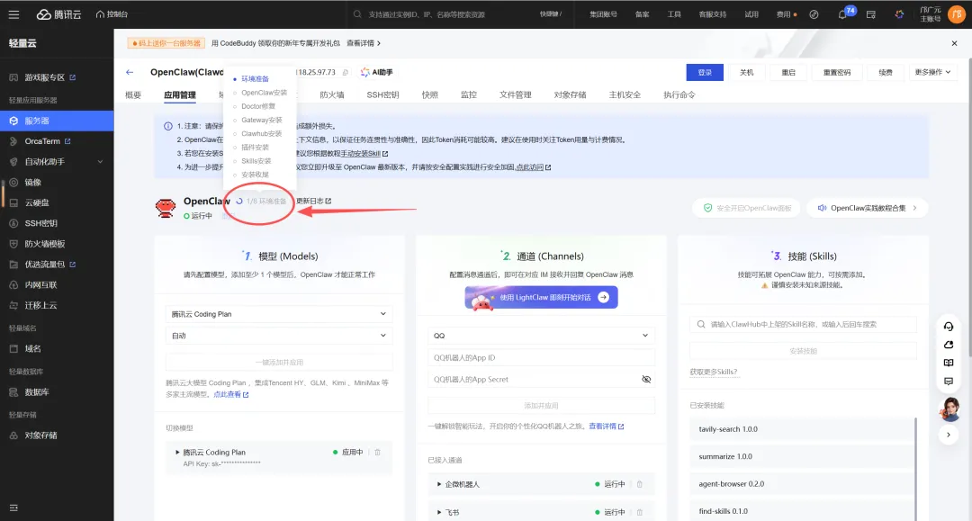This screenshot has width=972, height=521.
Task: Click 查看详情 link in banner
Action: [x=364, y=43]
